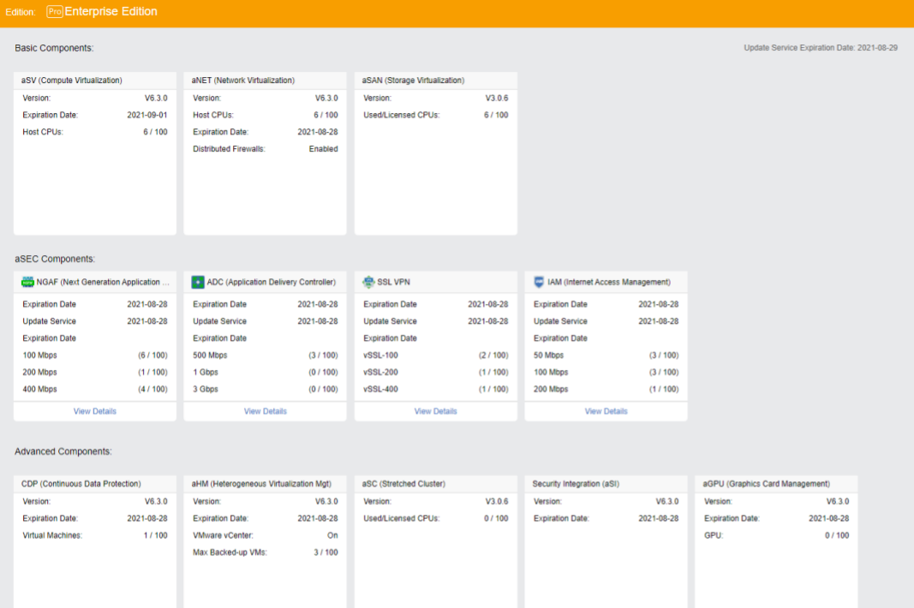Image resolution: width=914 pixels, height=608 pixels.
Task: Click the Pro edition badge icon
Action: pos(55,12)
